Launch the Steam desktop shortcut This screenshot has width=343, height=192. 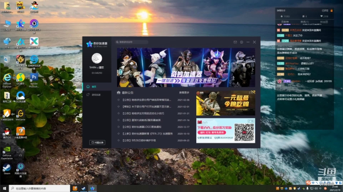(7, 169)
